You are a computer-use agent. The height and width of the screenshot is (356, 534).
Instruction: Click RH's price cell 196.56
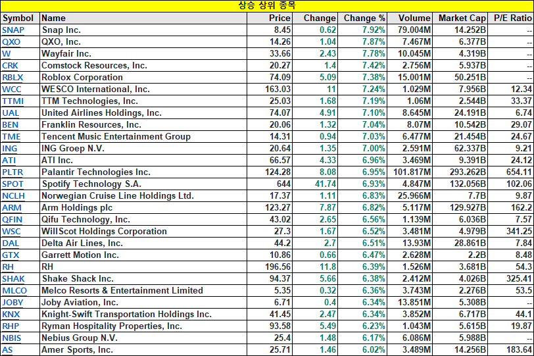pyautogui.click(x=270, y=267)
